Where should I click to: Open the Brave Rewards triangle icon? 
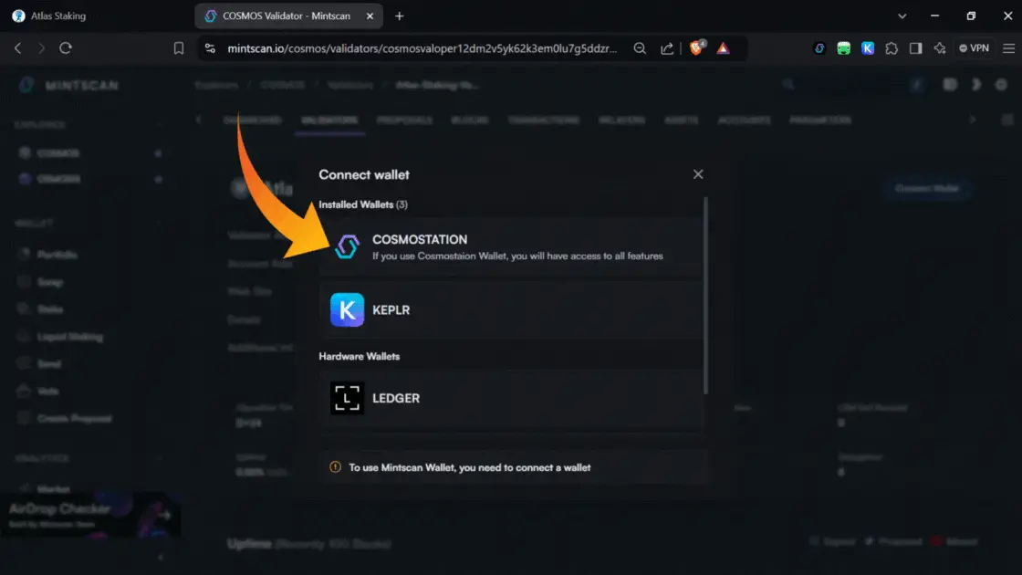pyautogui.click(x=723, y=48)
